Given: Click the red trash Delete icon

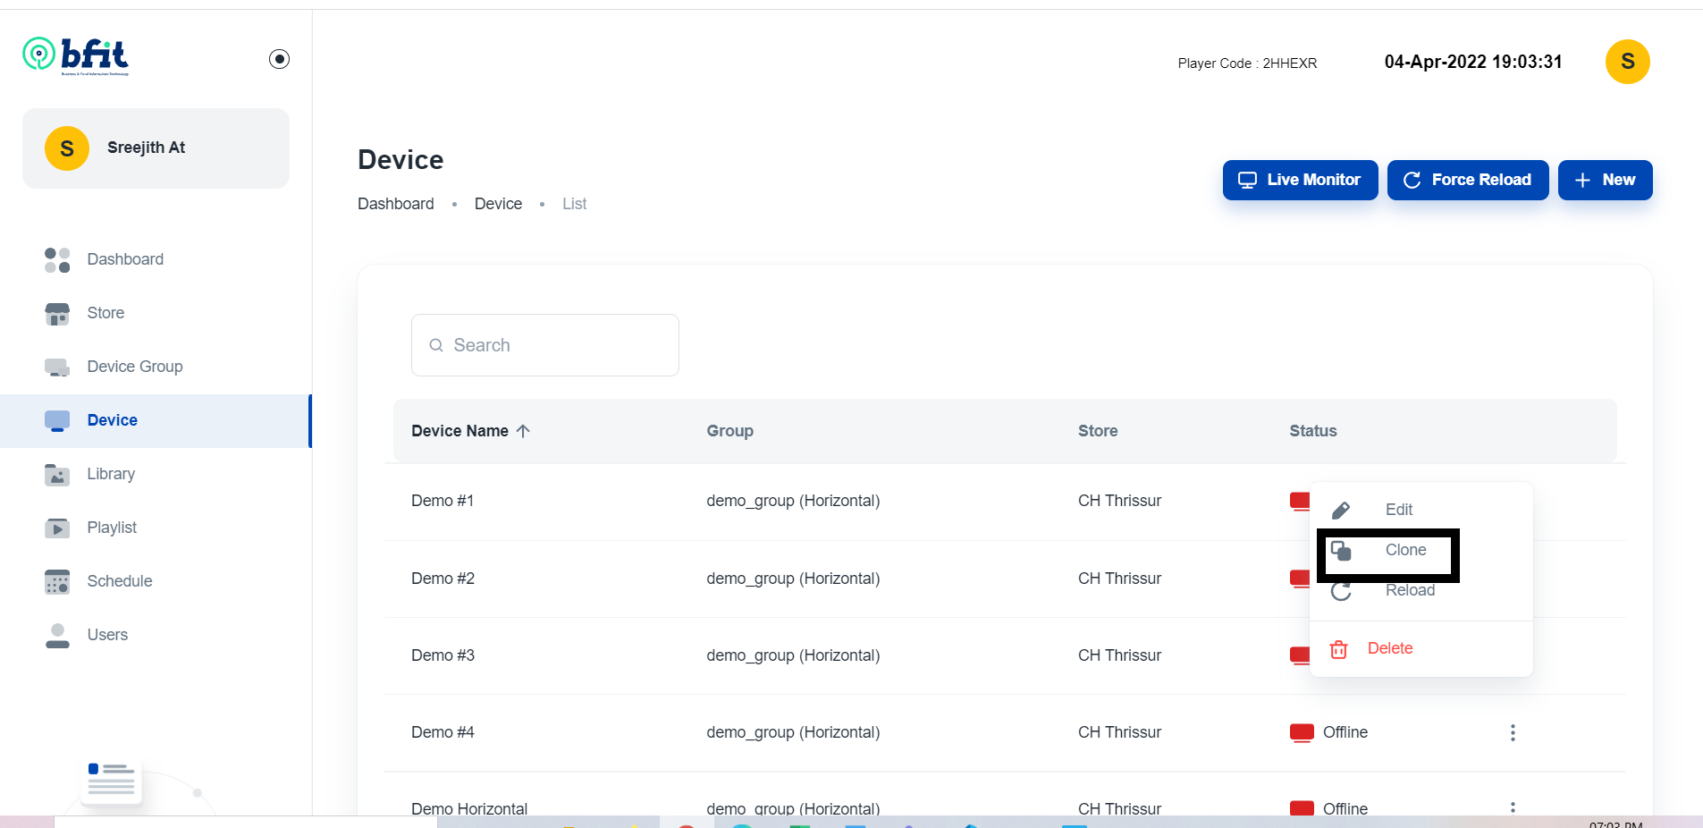Looking at the screenshot, I should coord(1338,649).
